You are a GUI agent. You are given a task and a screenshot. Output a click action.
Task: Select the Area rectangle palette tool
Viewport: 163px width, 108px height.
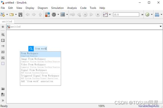click(x=3, y=63)
